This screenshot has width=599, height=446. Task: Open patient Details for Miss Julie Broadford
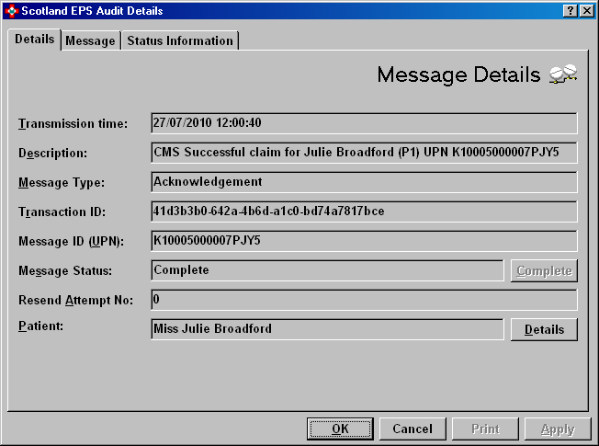(544, 329)
